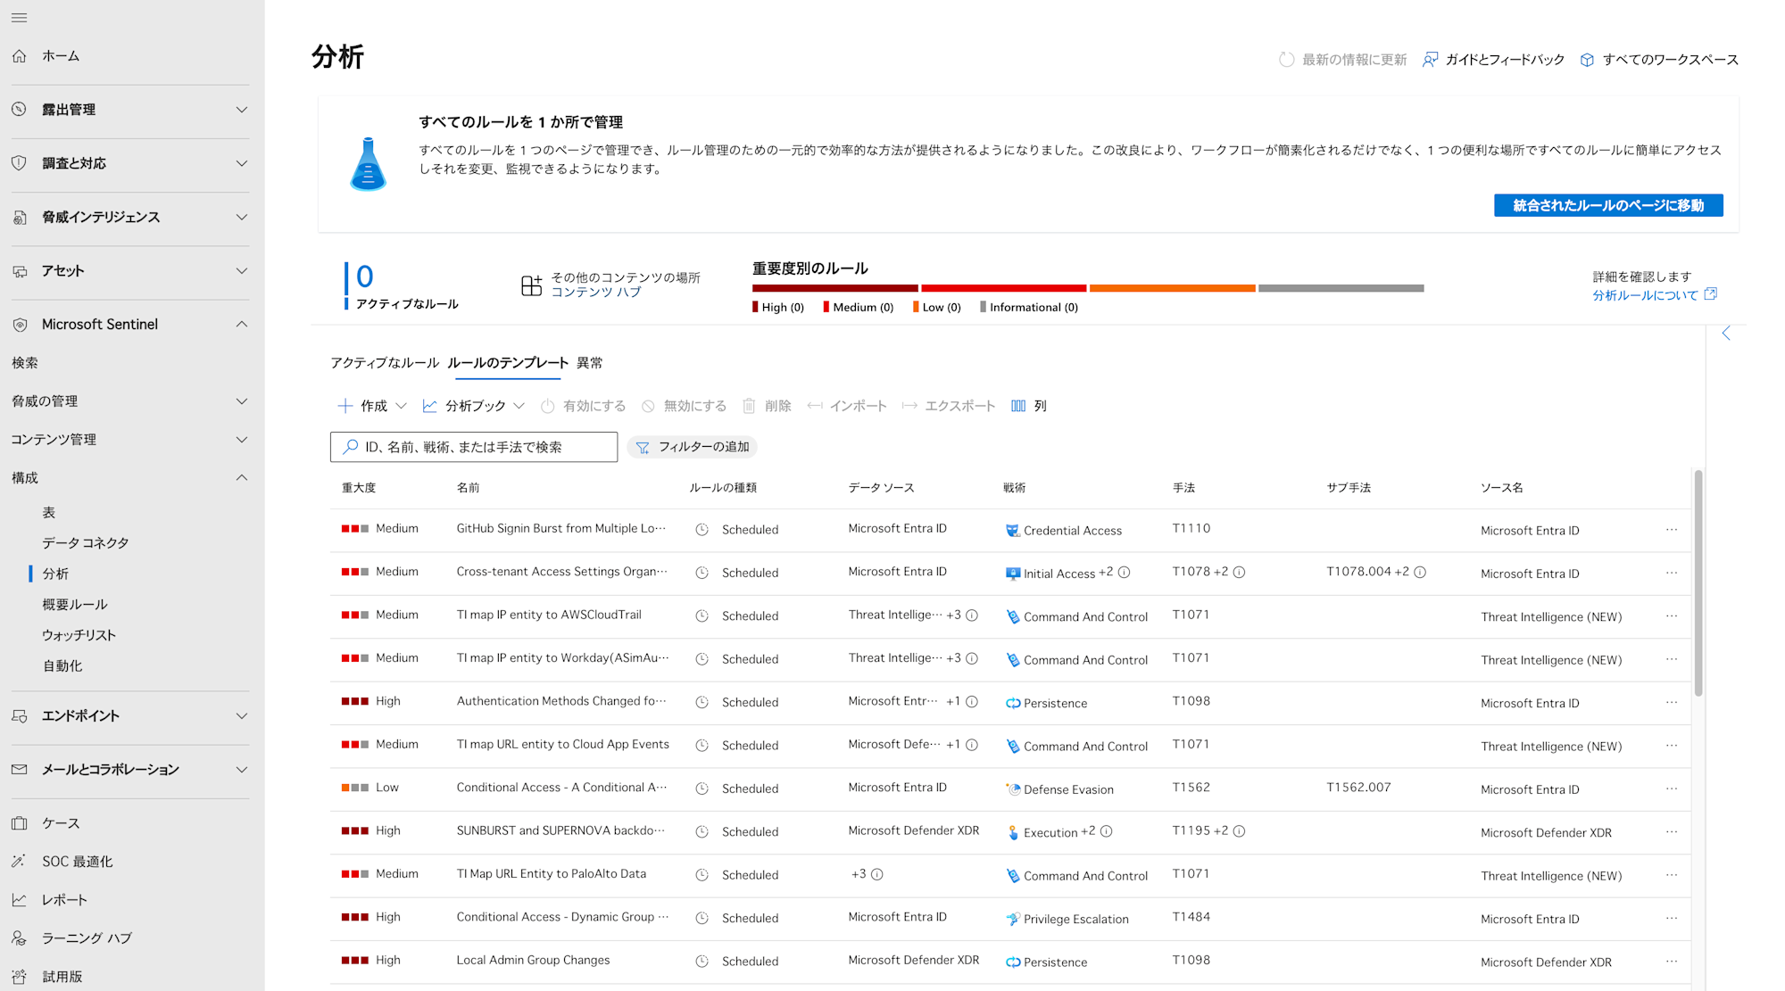Collapse the side panel chevron
Image resolution: width=1785 pixels, height=991 pixels.
click(x=1726, y=333)
